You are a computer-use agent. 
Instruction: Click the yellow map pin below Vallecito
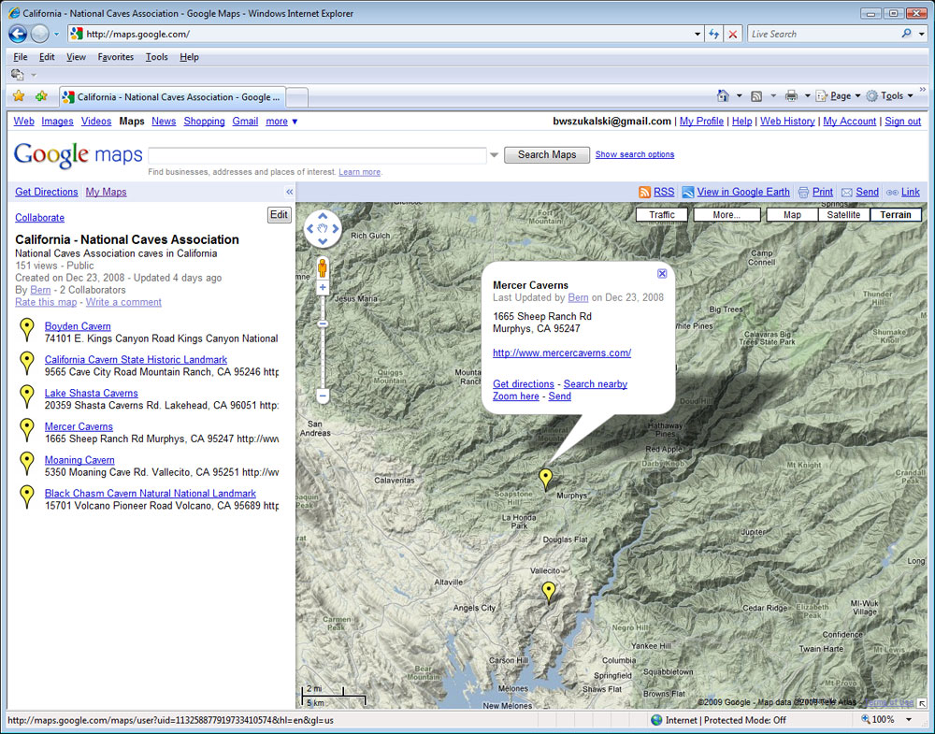(x=549, y=593)
